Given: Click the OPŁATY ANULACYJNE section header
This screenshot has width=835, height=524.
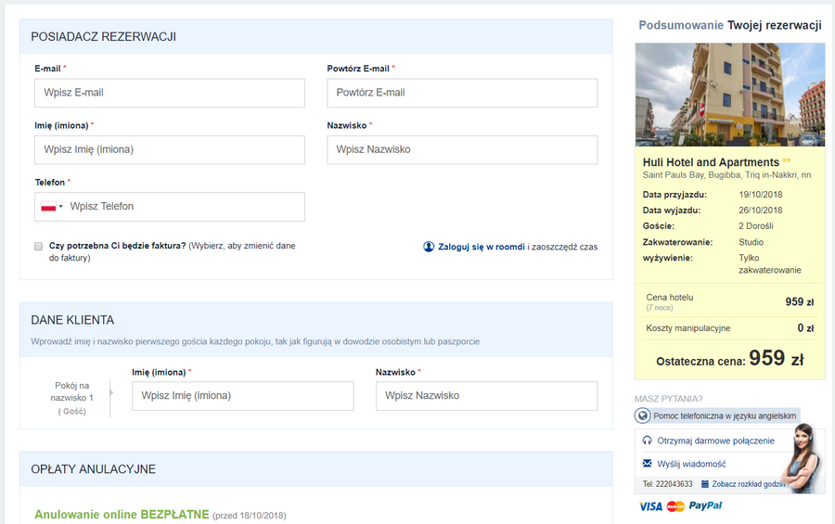Looking at the screenshot, I should pyautogui.click(x=316, y=469).
